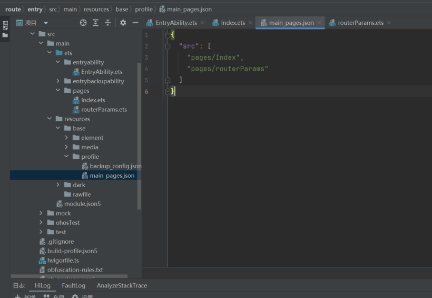Click the "pages/Index" string in editor
Viewport: 432px width, 298px height.
(213, 57)
